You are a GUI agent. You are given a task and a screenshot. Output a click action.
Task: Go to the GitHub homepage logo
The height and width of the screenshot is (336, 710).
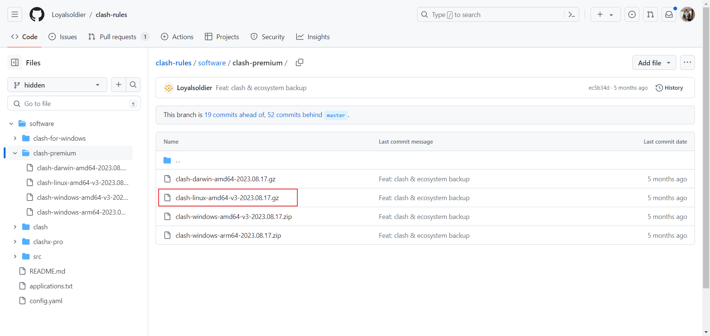[x=37, y=14]
